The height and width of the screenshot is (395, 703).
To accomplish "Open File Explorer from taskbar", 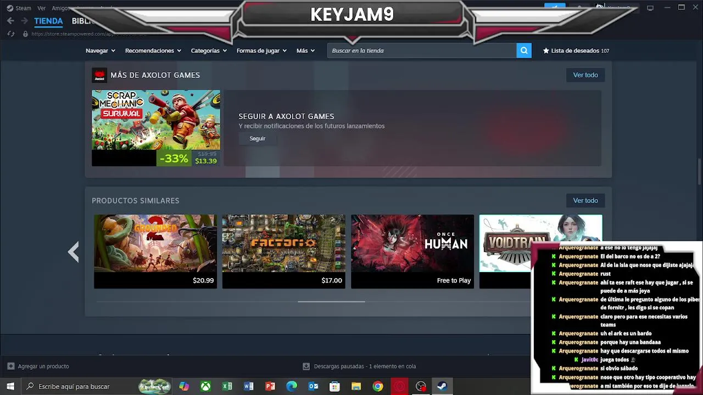I will [356, 386].
